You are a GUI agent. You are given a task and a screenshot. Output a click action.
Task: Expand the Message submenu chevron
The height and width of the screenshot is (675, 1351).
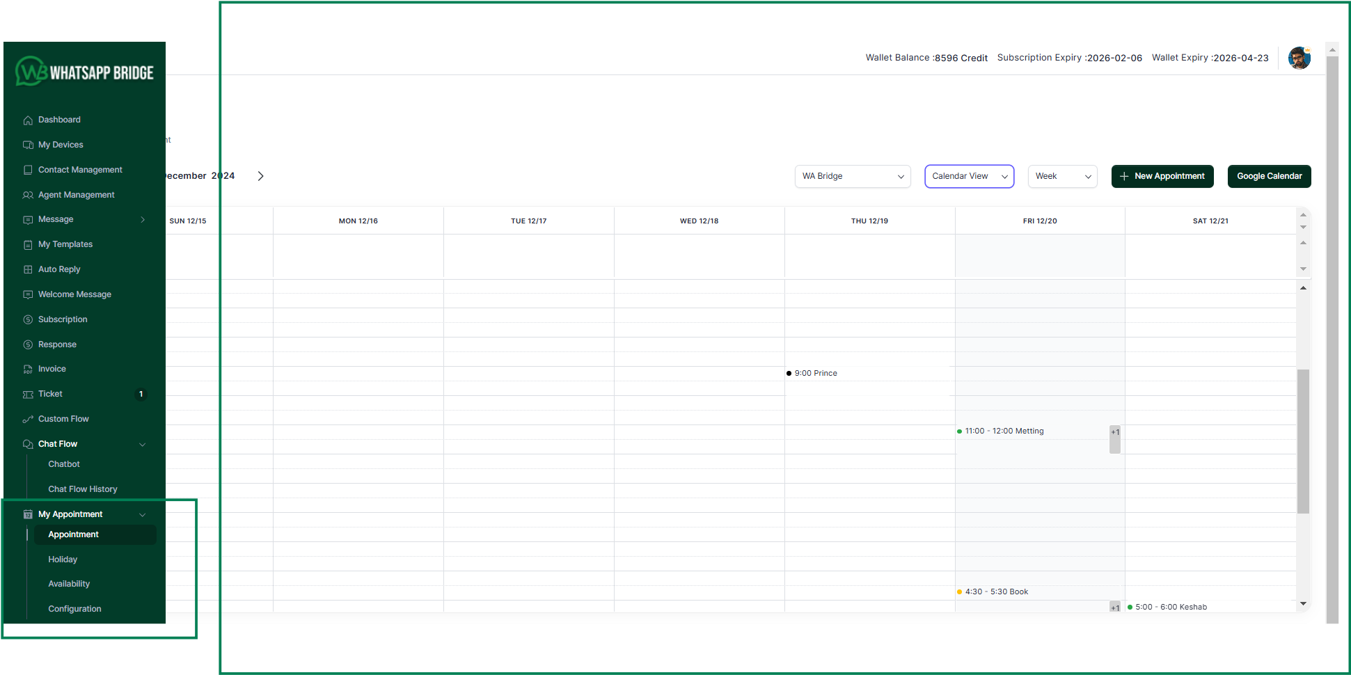tap(143, 219)
